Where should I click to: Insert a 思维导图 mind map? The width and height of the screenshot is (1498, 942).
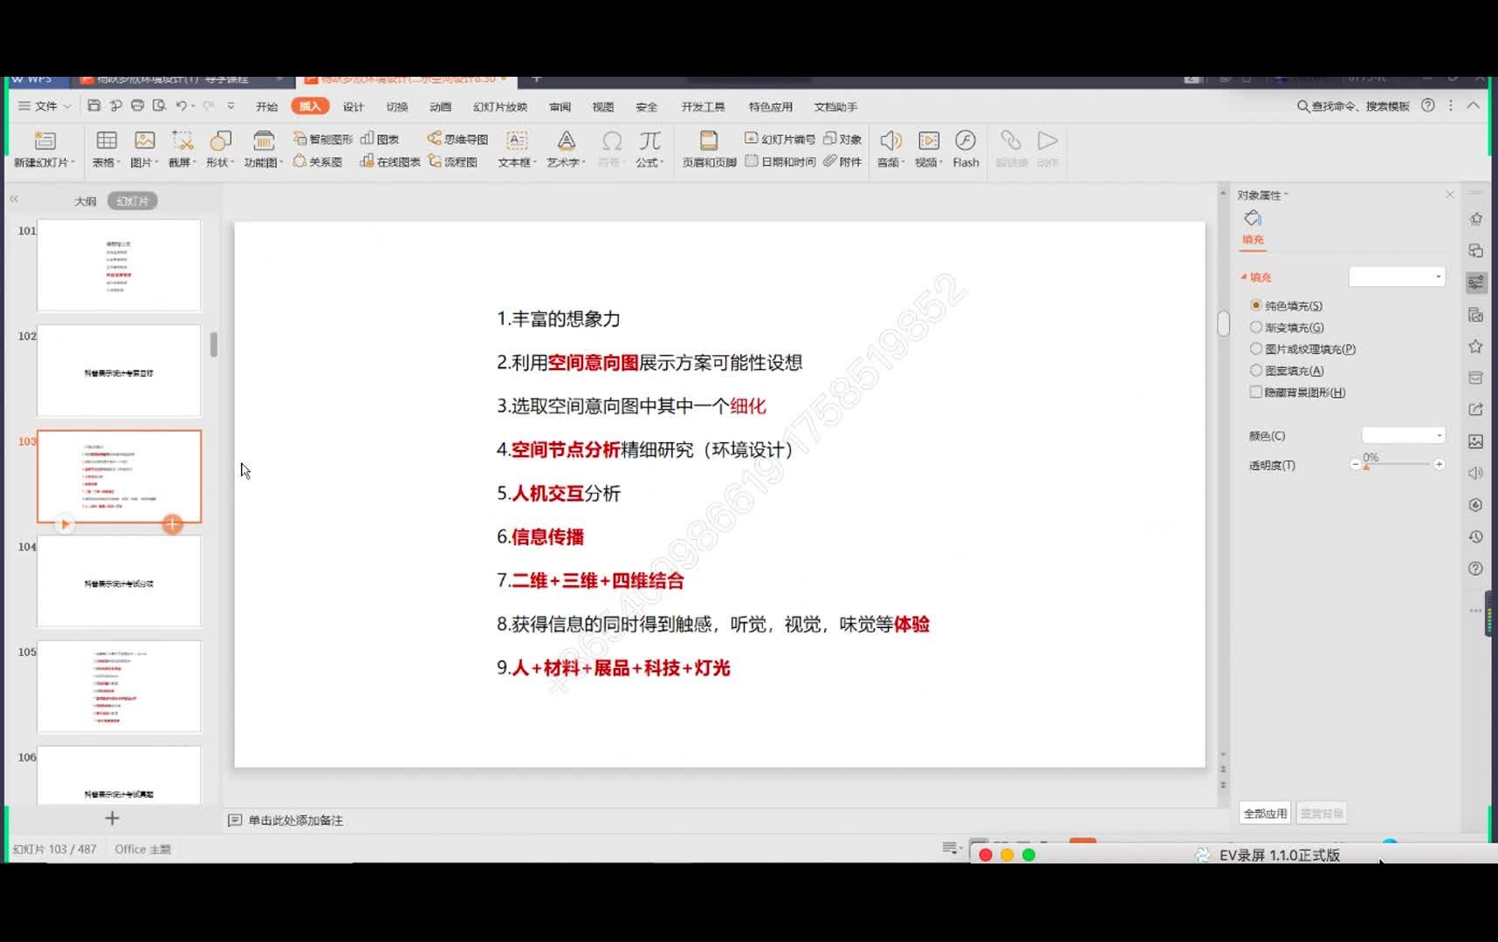[457, 139]
